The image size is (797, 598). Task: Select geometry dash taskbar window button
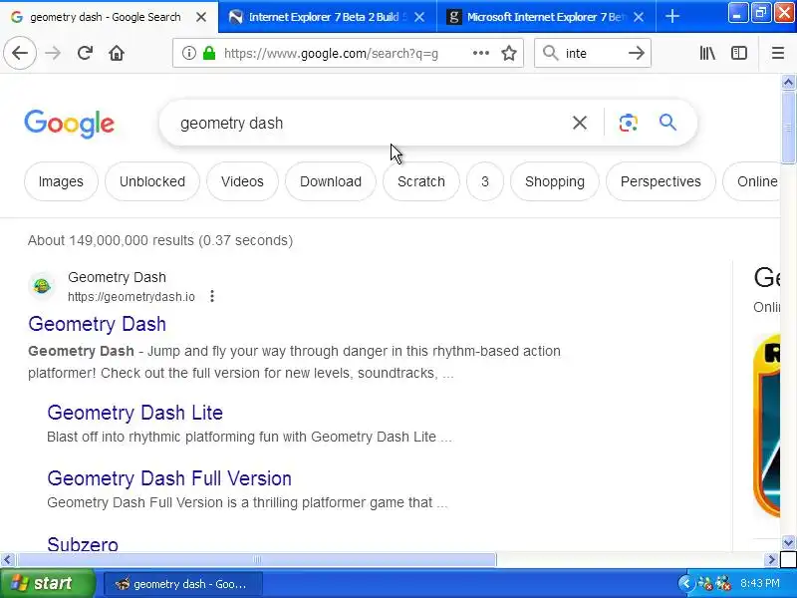coord(183,584)
